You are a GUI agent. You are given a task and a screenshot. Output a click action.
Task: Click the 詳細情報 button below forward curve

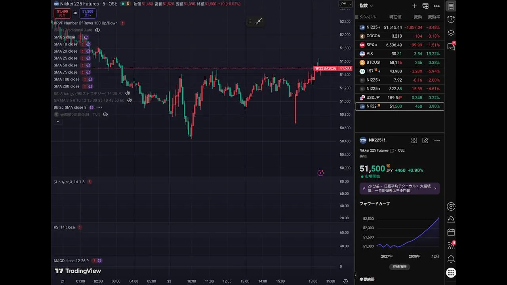(399, 267)
